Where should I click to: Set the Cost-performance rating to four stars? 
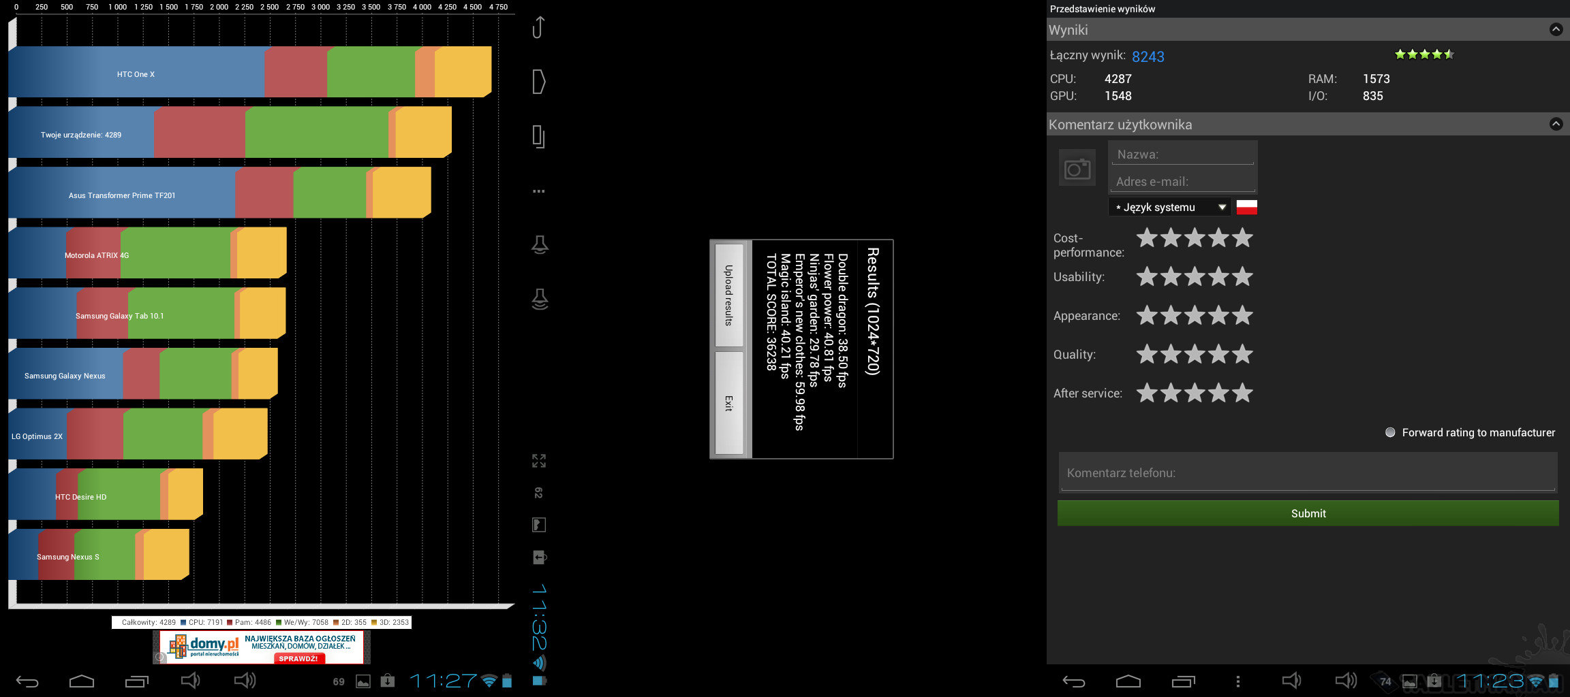[1218, 238]
